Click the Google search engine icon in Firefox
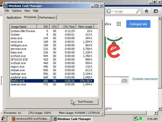Image resolution: width=162 pixels, height=122 pixels. [109, 11]
